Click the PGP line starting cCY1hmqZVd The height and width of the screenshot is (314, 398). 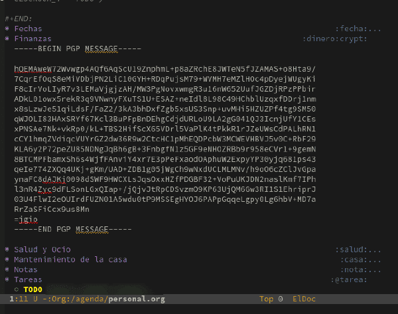click(165, 139)
